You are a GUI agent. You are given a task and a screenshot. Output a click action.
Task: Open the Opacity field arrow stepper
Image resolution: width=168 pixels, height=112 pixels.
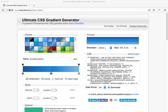pyautogui.click(x=38, y=90)
